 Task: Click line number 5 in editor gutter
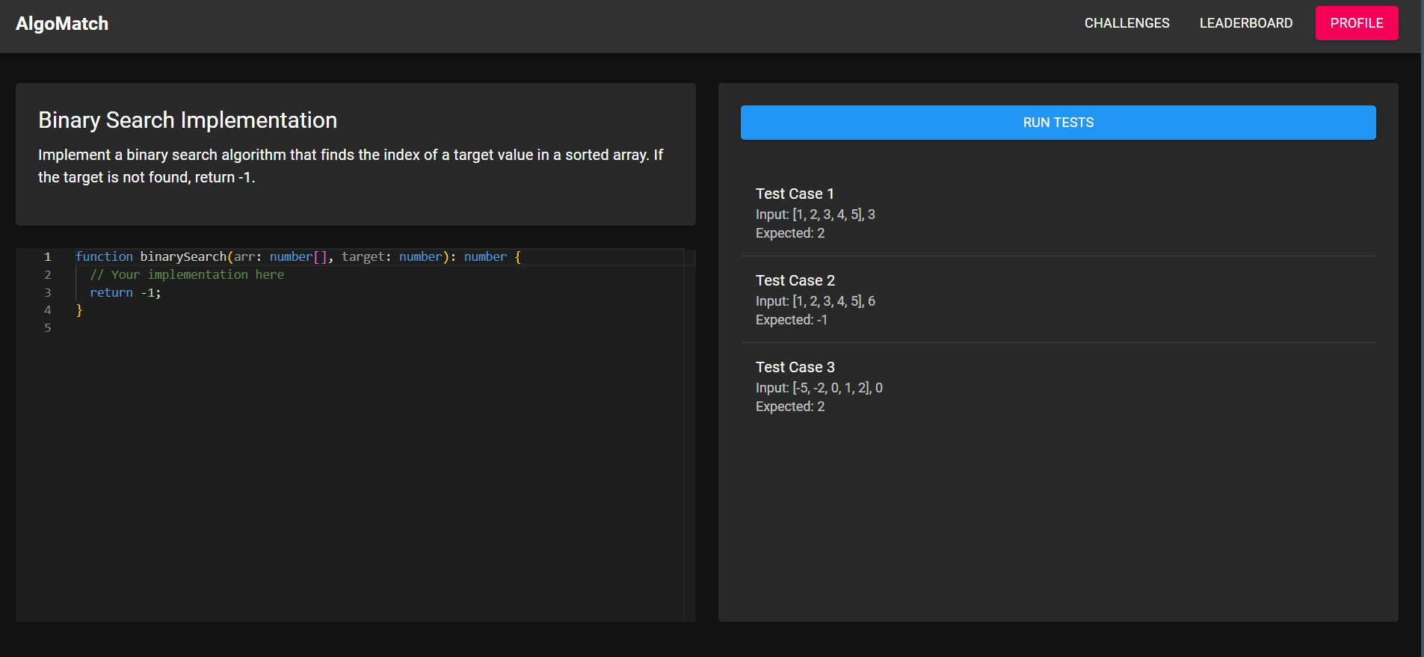pyautogui.click(x=48, y=328)
